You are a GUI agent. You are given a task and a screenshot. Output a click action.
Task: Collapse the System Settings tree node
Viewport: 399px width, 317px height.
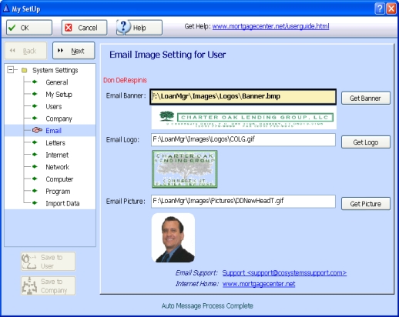11,70
